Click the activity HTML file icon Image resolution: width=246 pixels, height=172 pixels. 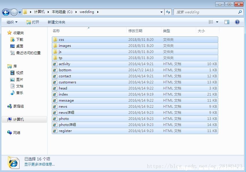(55, 64)
